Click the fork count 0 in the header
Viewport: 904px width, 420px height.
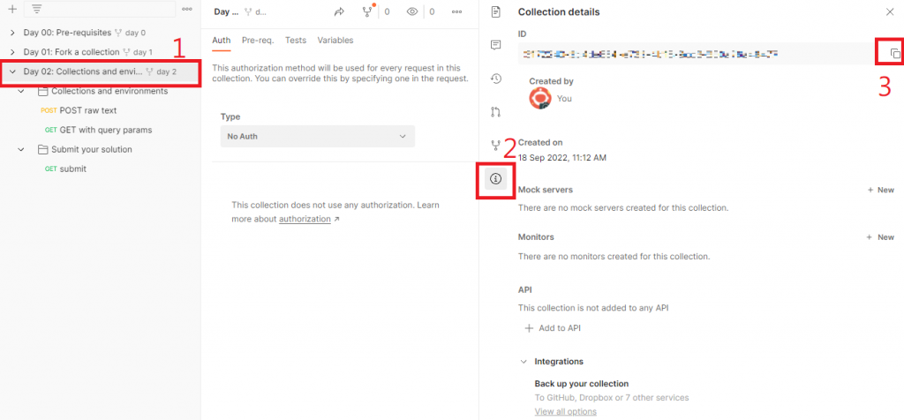coord(387,11)
